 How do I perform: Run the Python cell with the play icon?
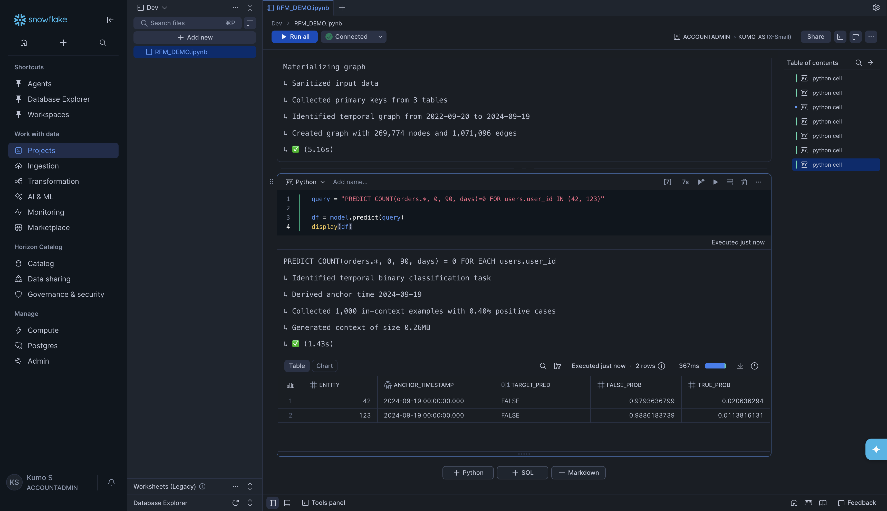coord(716,182)
